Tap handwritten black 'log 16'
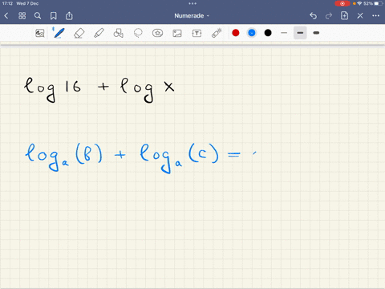 52,90
